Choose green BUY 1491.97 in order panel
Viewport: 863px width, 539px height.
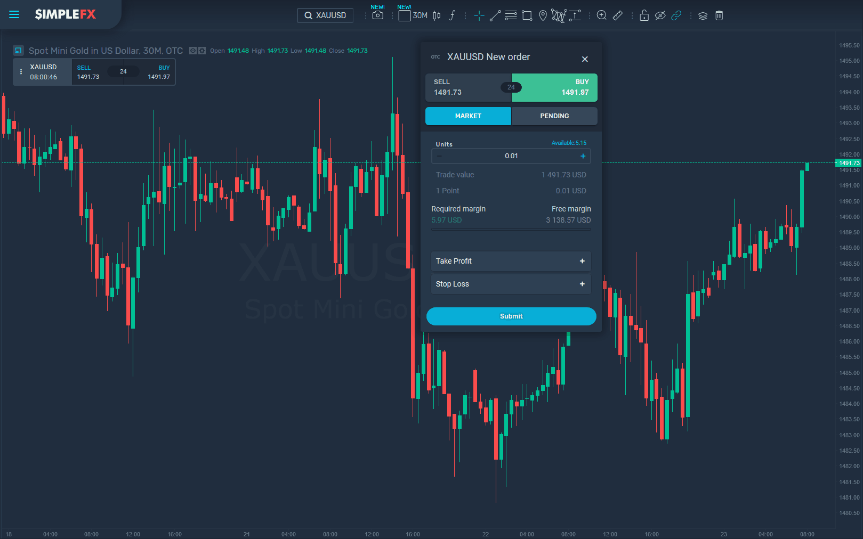point(554,87)
